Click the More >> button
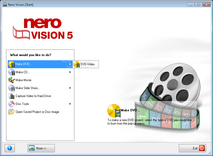This screenshot has height=156, width=213. [41, 148]
